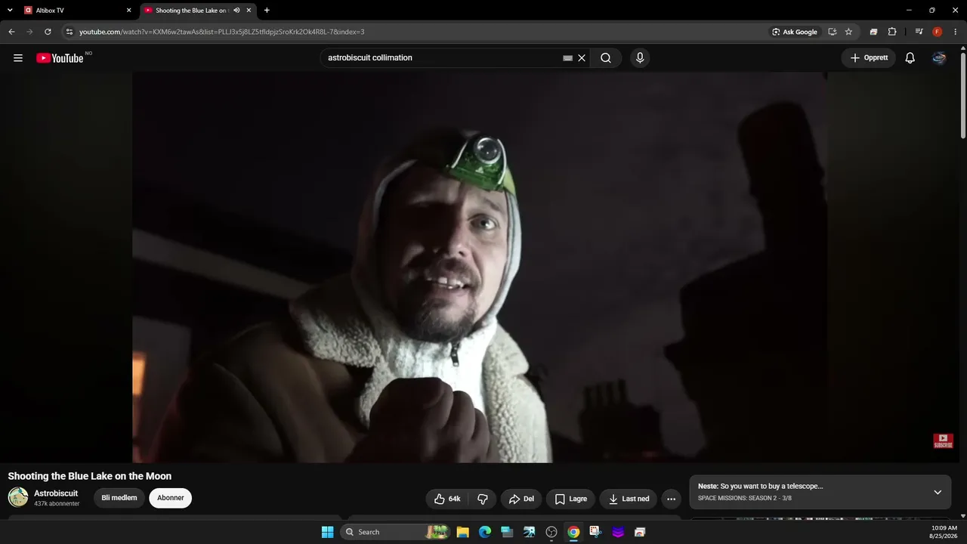
Task: Switch to Chrome in the taskbar
Action: tap(573, 532)
